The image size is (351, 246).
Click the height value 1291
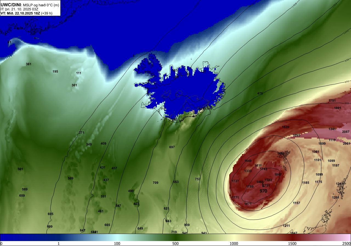click(x=336, y=198)
